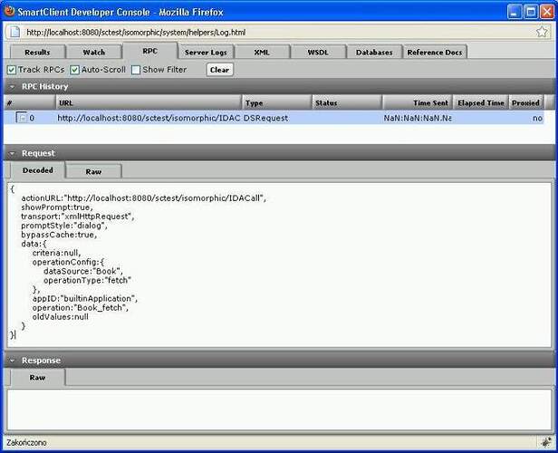Open the WSDL tab
Screen dimensions: 558x453
[x=318, y=52]
